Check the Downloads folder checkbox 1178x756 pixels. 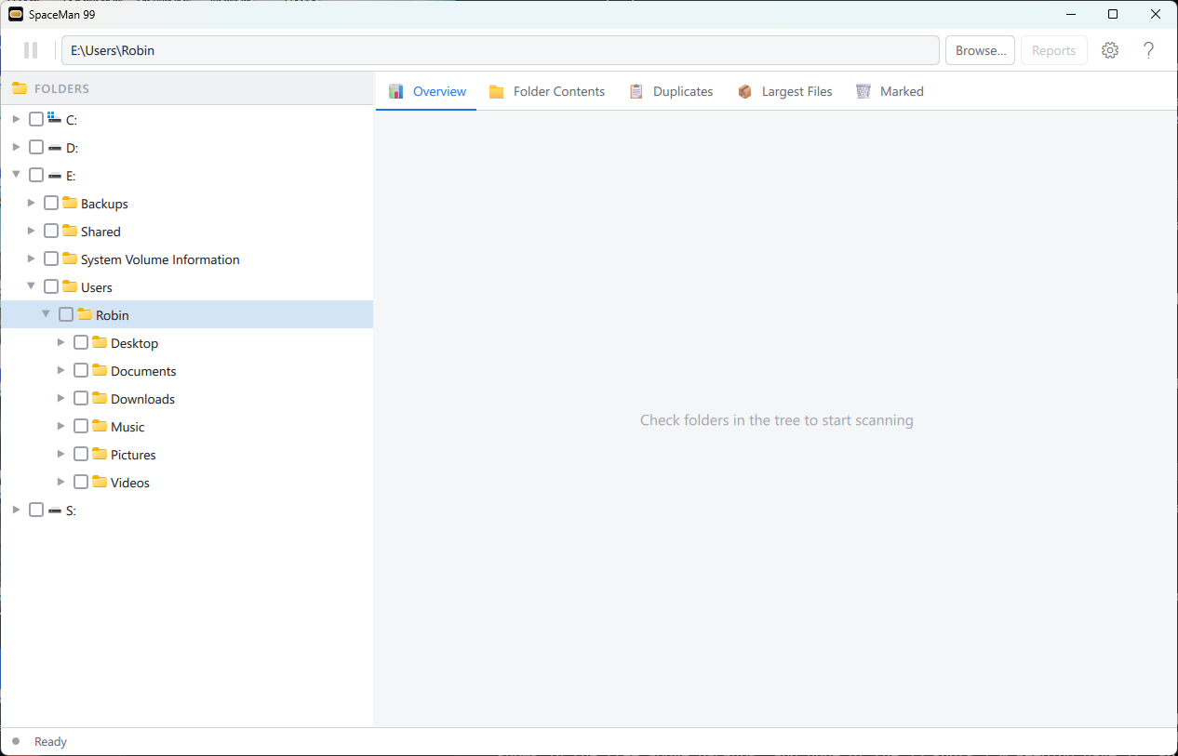[x=81, y=398]
